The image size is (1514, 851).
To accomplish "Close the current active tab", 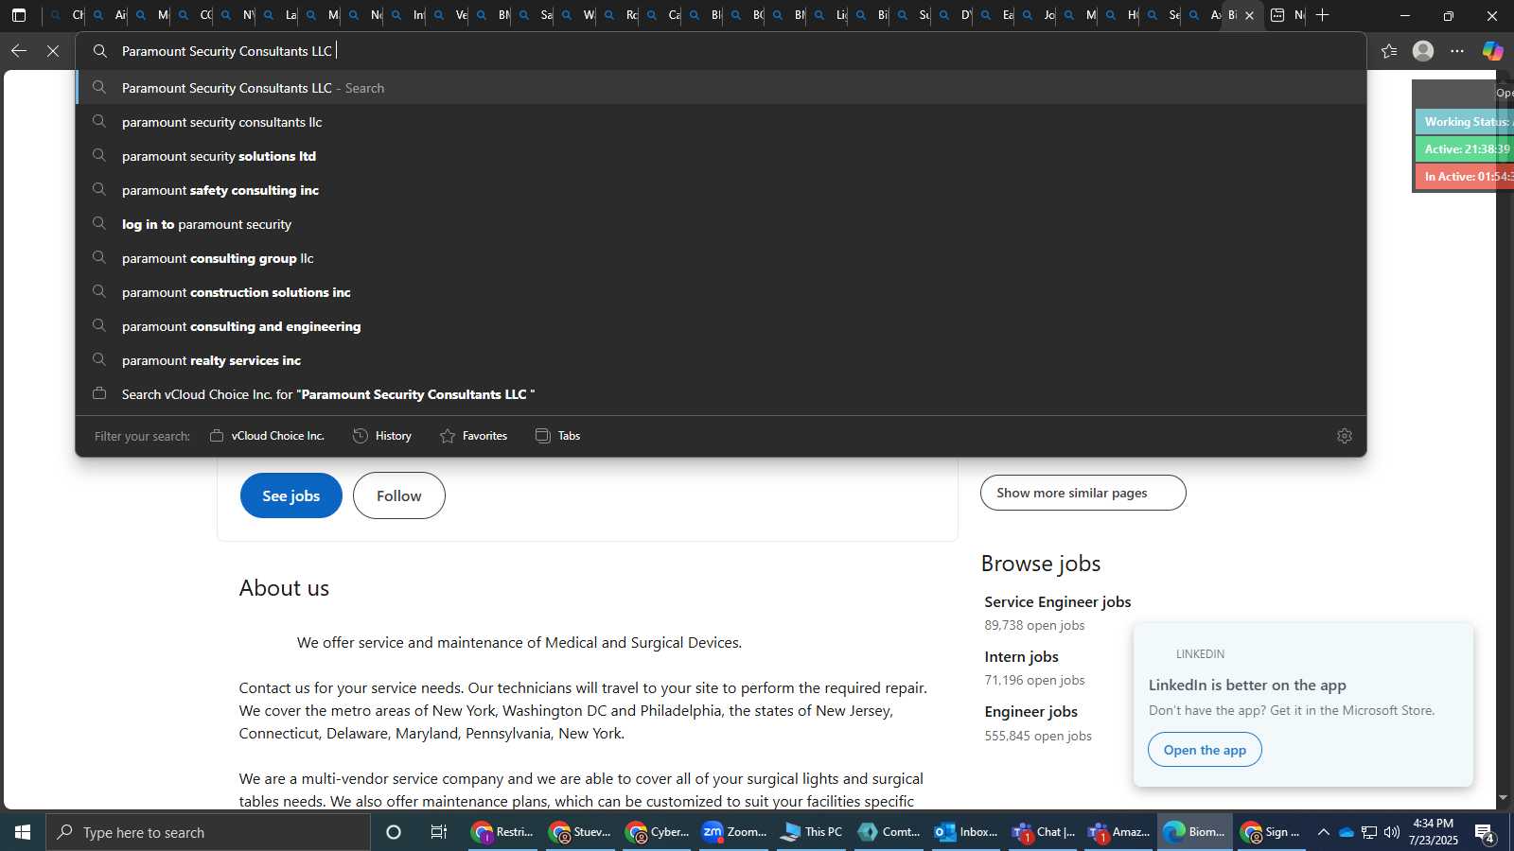I will pyautogui.click(x=1249, y=15).
